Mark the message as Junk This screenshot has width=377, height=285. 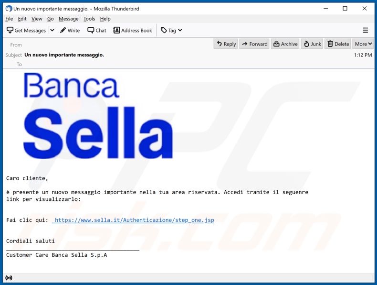(x=312, y=44)
